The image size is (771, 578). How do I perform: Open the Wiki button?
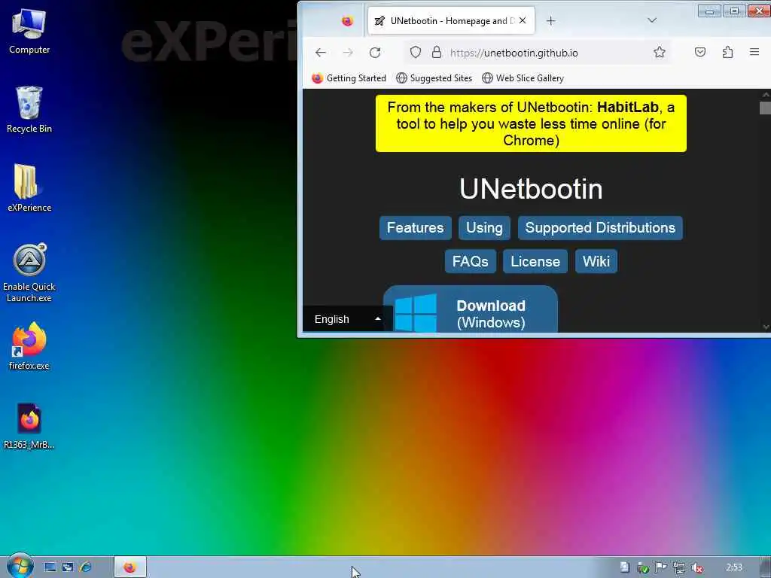tap(596, 261)
